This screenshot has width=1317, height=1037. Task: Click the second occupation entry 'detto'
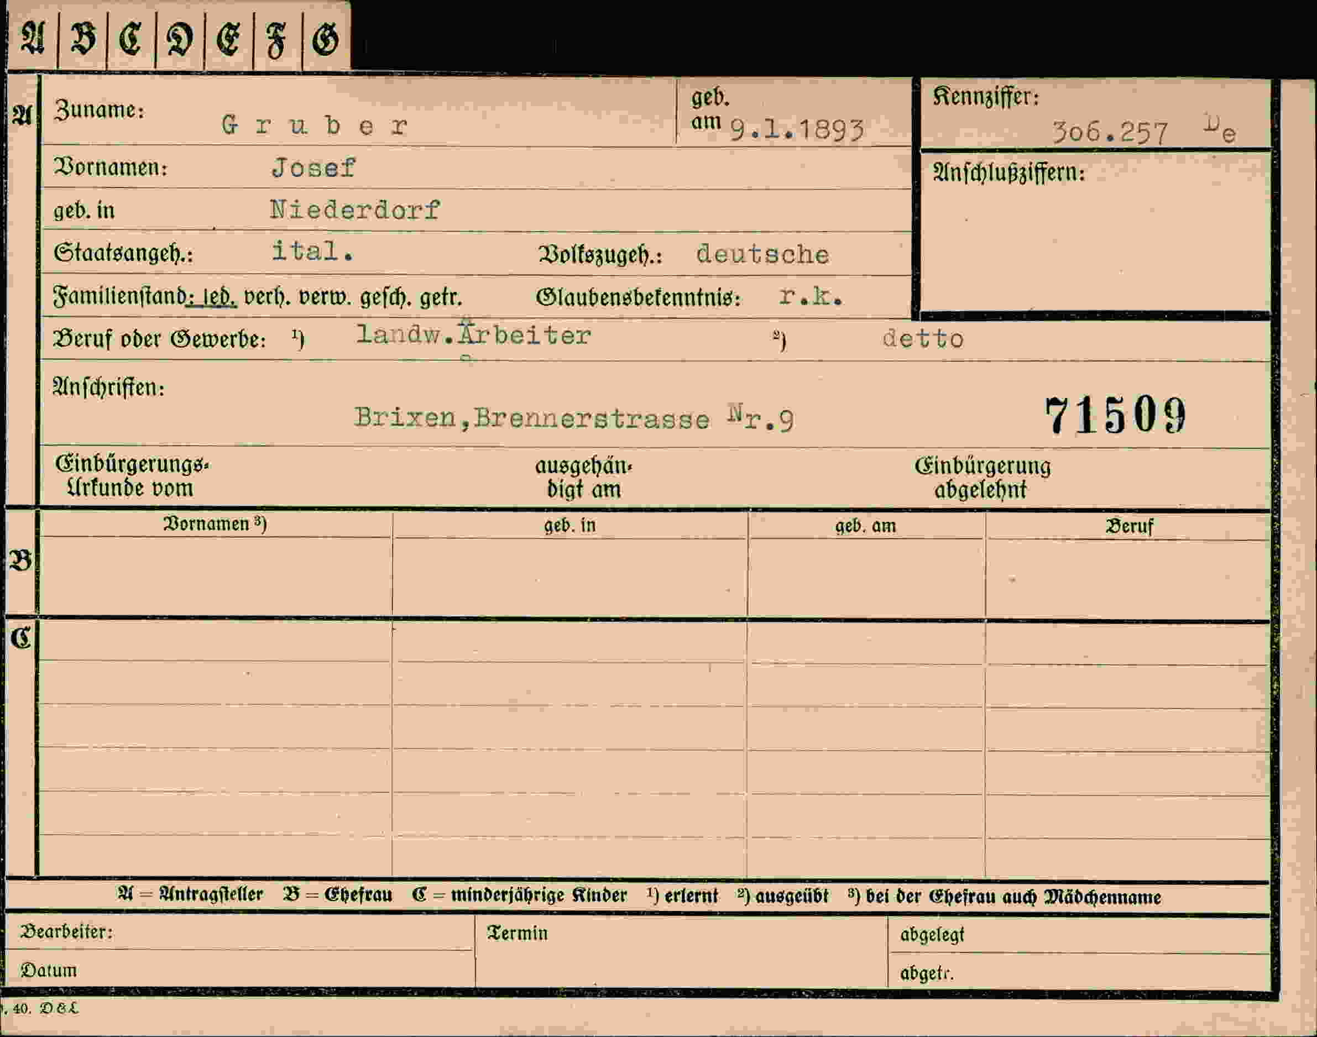point(923,339)
